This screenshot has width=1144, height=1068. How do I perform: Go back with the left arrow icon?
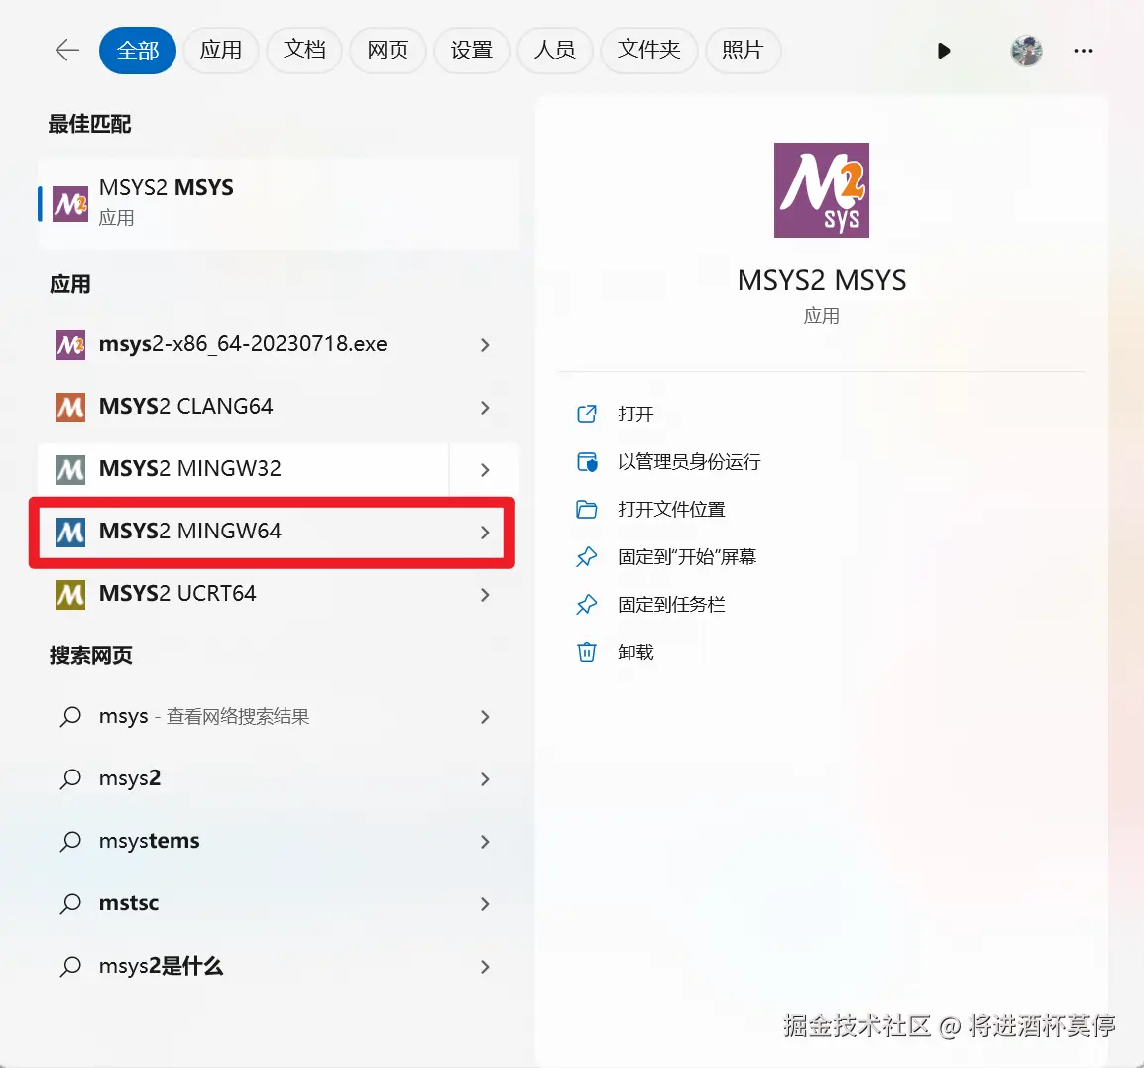[67, 50]
